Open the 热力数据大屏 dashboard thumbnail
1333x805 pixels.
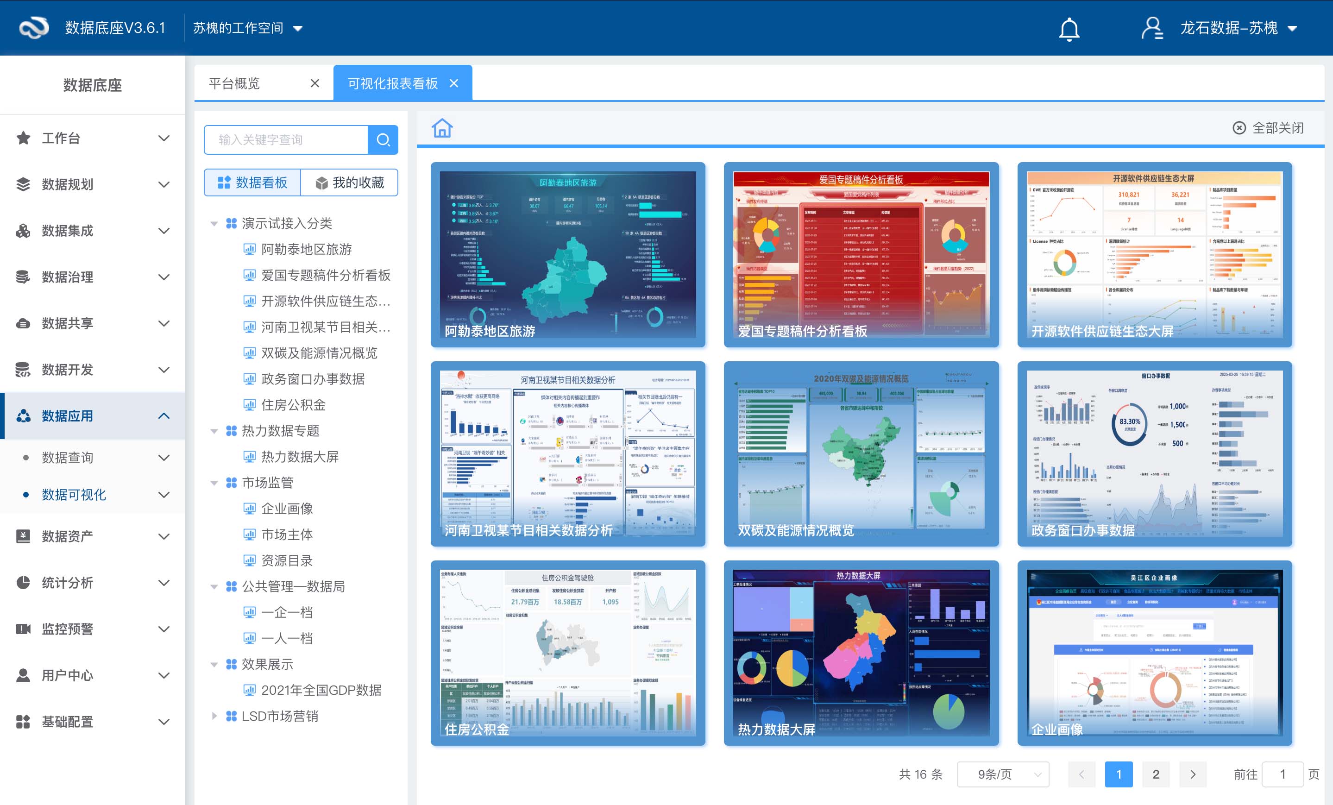tap(861, 653)
